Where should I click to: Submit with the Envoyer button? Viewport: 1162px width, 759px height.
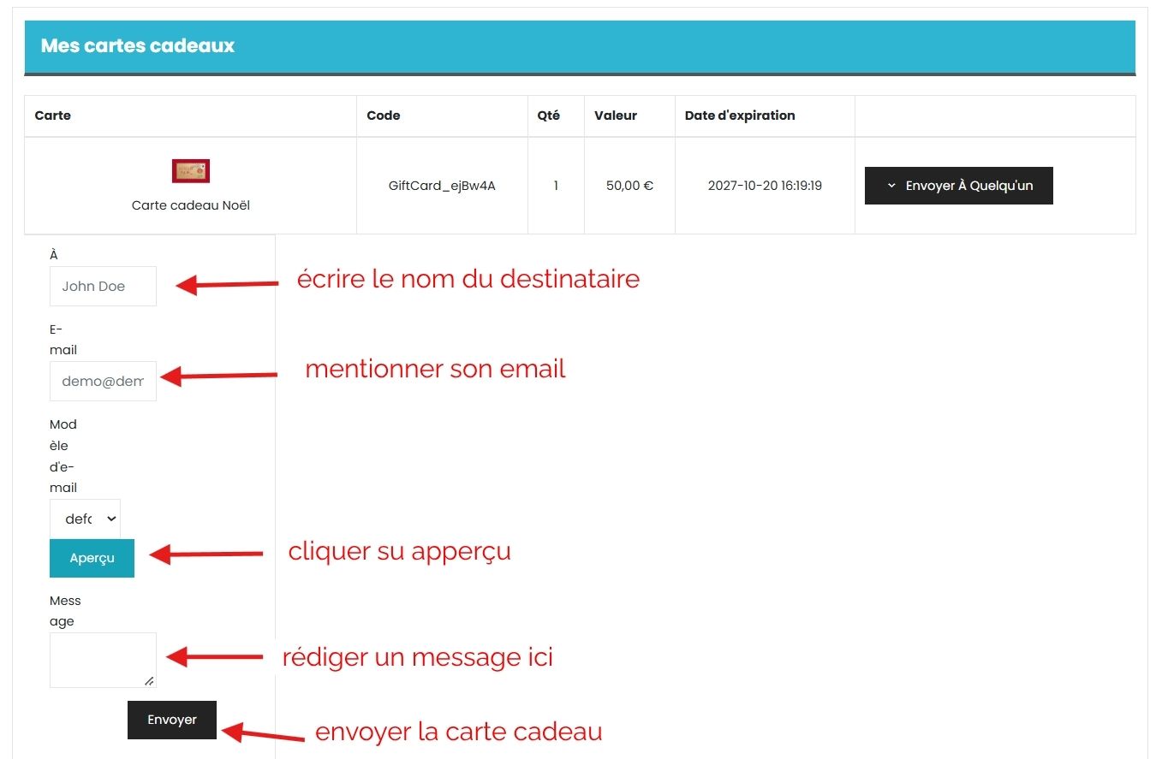point(172,720)
